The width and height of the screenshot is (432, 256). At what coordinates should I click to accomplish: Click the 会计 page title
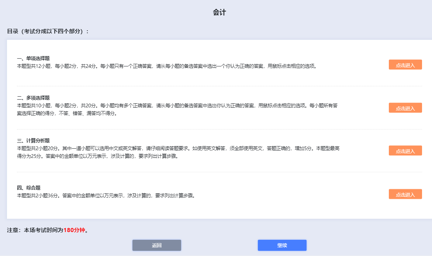[x=219, y=13]
